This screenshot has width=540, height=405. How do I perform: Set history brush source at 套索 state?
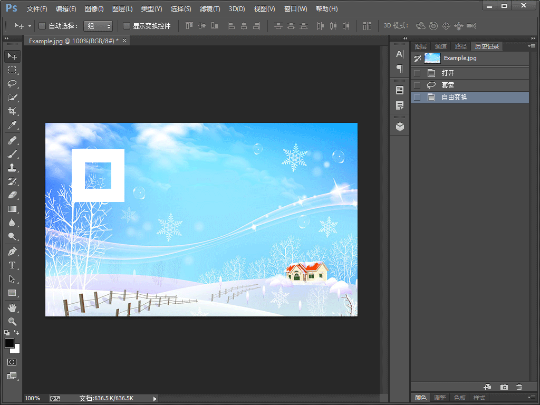[x=417, y=85]
